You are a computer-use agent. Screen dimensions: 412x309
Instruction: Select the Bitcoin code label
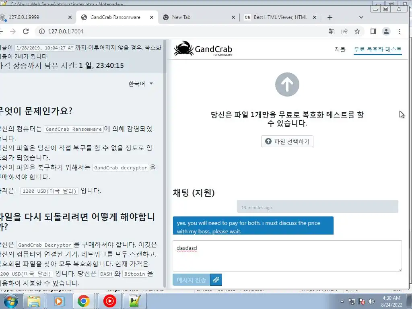click(x=134, y=274)
